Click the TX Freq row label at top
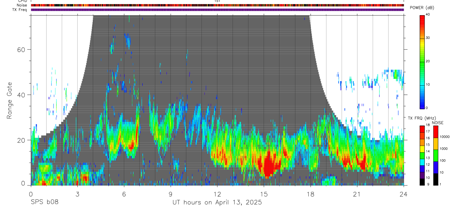 [20, 10]
